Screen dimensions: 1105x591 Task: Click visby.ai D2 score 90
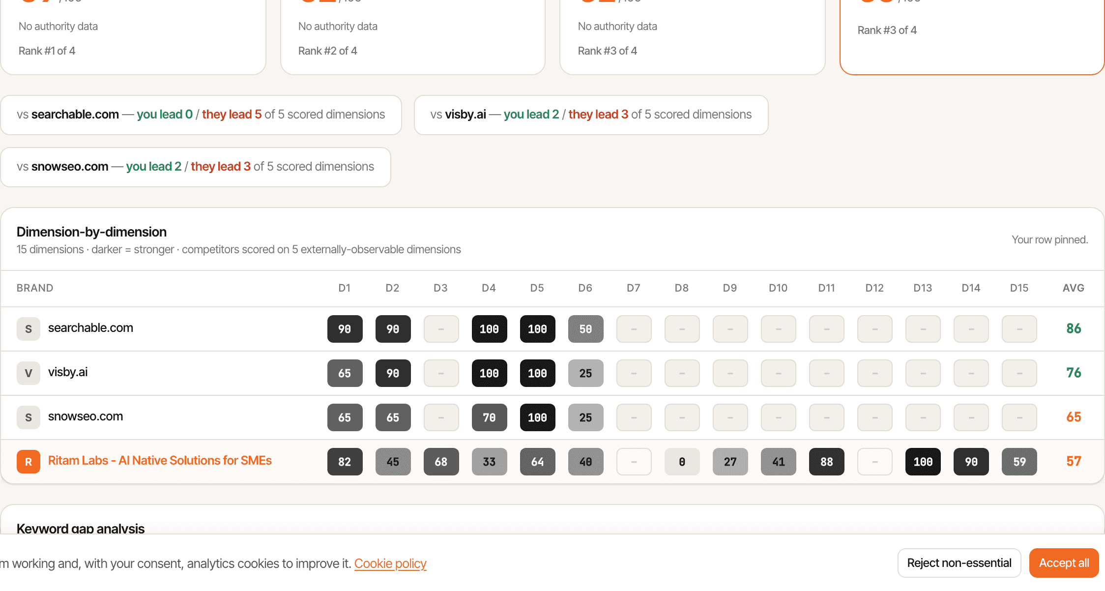pyautogui.click(x=393, y=373)
